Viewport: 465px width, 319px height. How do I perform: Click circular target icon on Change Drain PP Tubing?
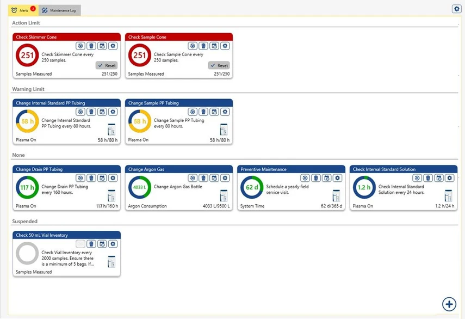pos(80,178)
